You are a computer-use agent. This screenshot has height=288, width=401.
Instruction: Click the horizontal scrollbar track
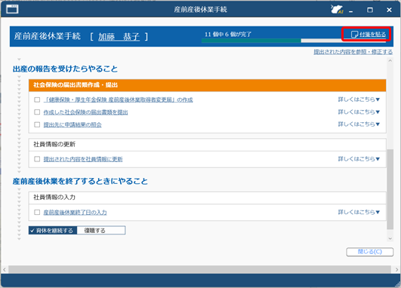coord(199,269)
